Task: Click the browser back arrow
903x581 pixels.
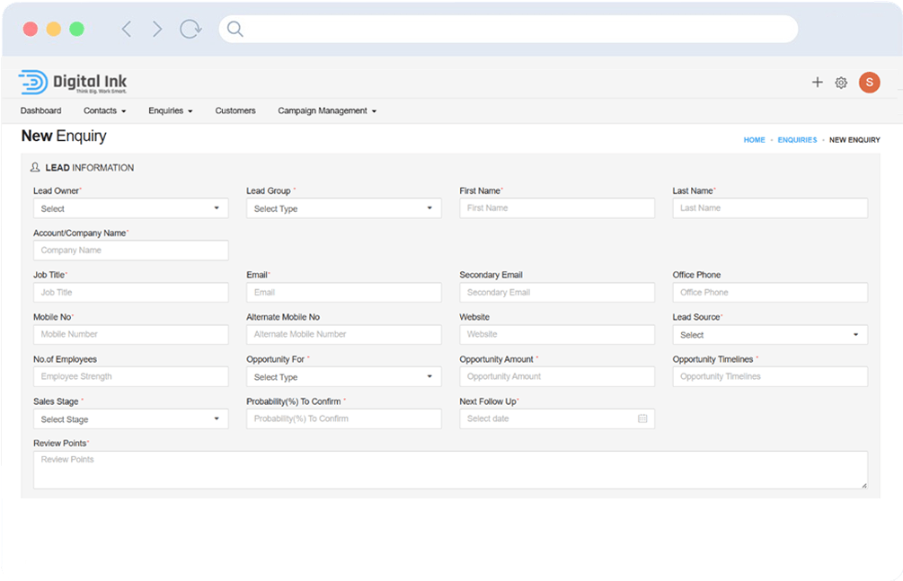Action: click(127, 29)
